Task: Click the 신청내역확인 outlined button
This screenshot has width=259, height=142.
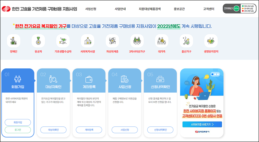Action: (160, 130)
